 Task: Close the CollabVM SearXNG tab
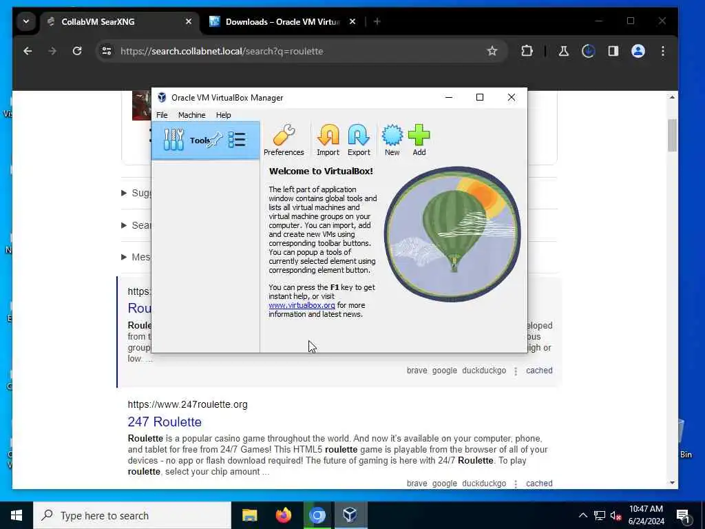pos(189,21)
